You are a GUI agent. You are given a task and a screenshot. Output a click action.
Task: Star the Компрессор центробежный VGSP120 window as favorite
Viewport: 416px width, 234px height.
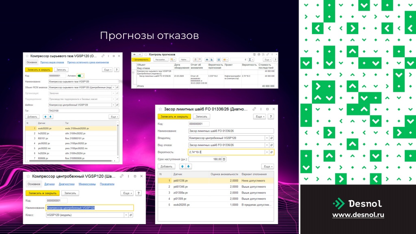(28, 176)
